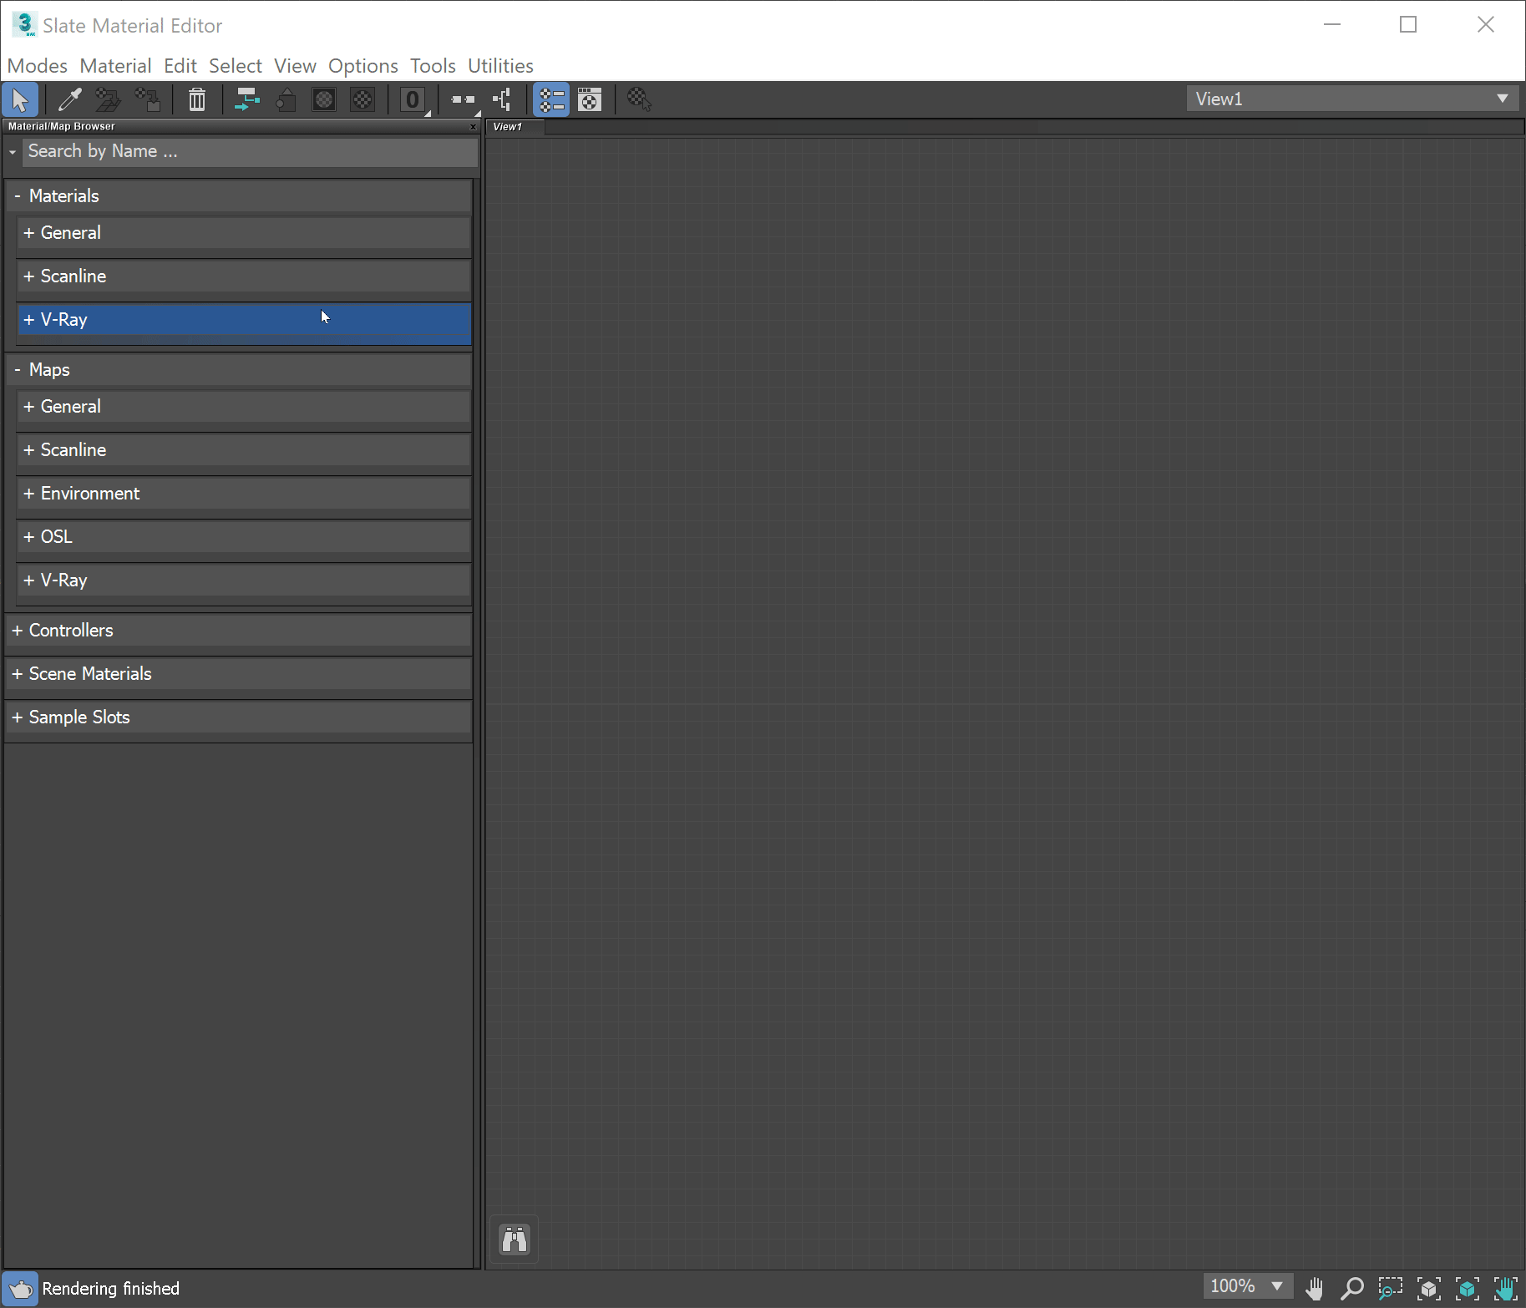Open search options with the small browser arrow
Screen dimensions: 1526x1308
click(x=12, y=152)
